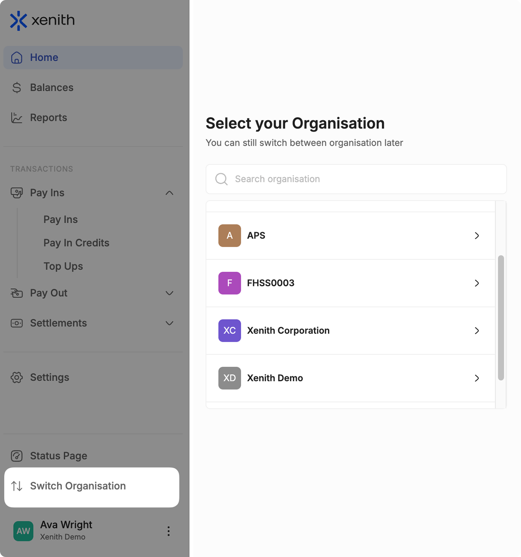The width and height of the screenshot is (521, 557).
Task: Select the FHSS0003 organisation
Action: pos(351,283)
